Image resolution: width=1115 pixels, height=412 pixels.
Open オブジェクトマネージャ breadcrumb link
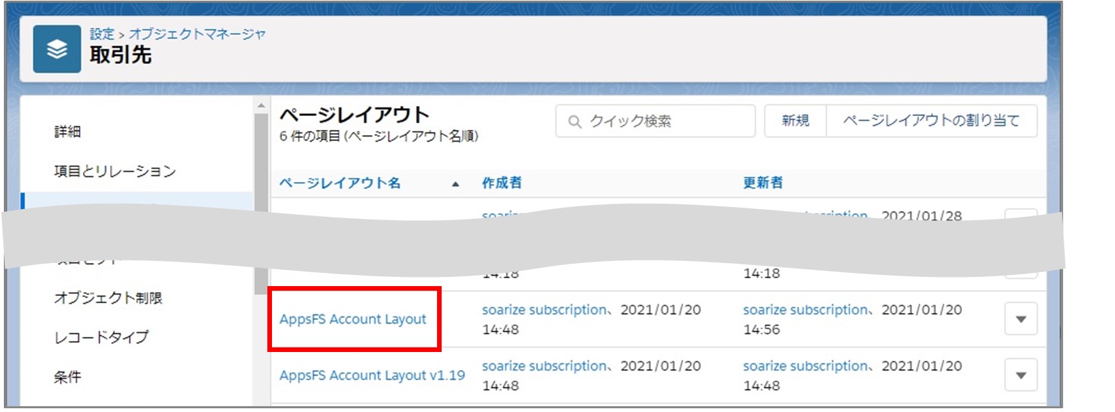coord(197,34)
